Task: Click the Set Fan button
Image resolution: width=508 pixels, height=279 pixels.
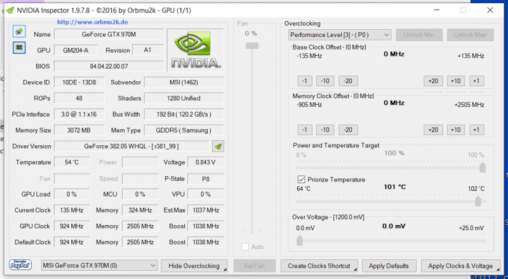Action: tap(255, 266)
